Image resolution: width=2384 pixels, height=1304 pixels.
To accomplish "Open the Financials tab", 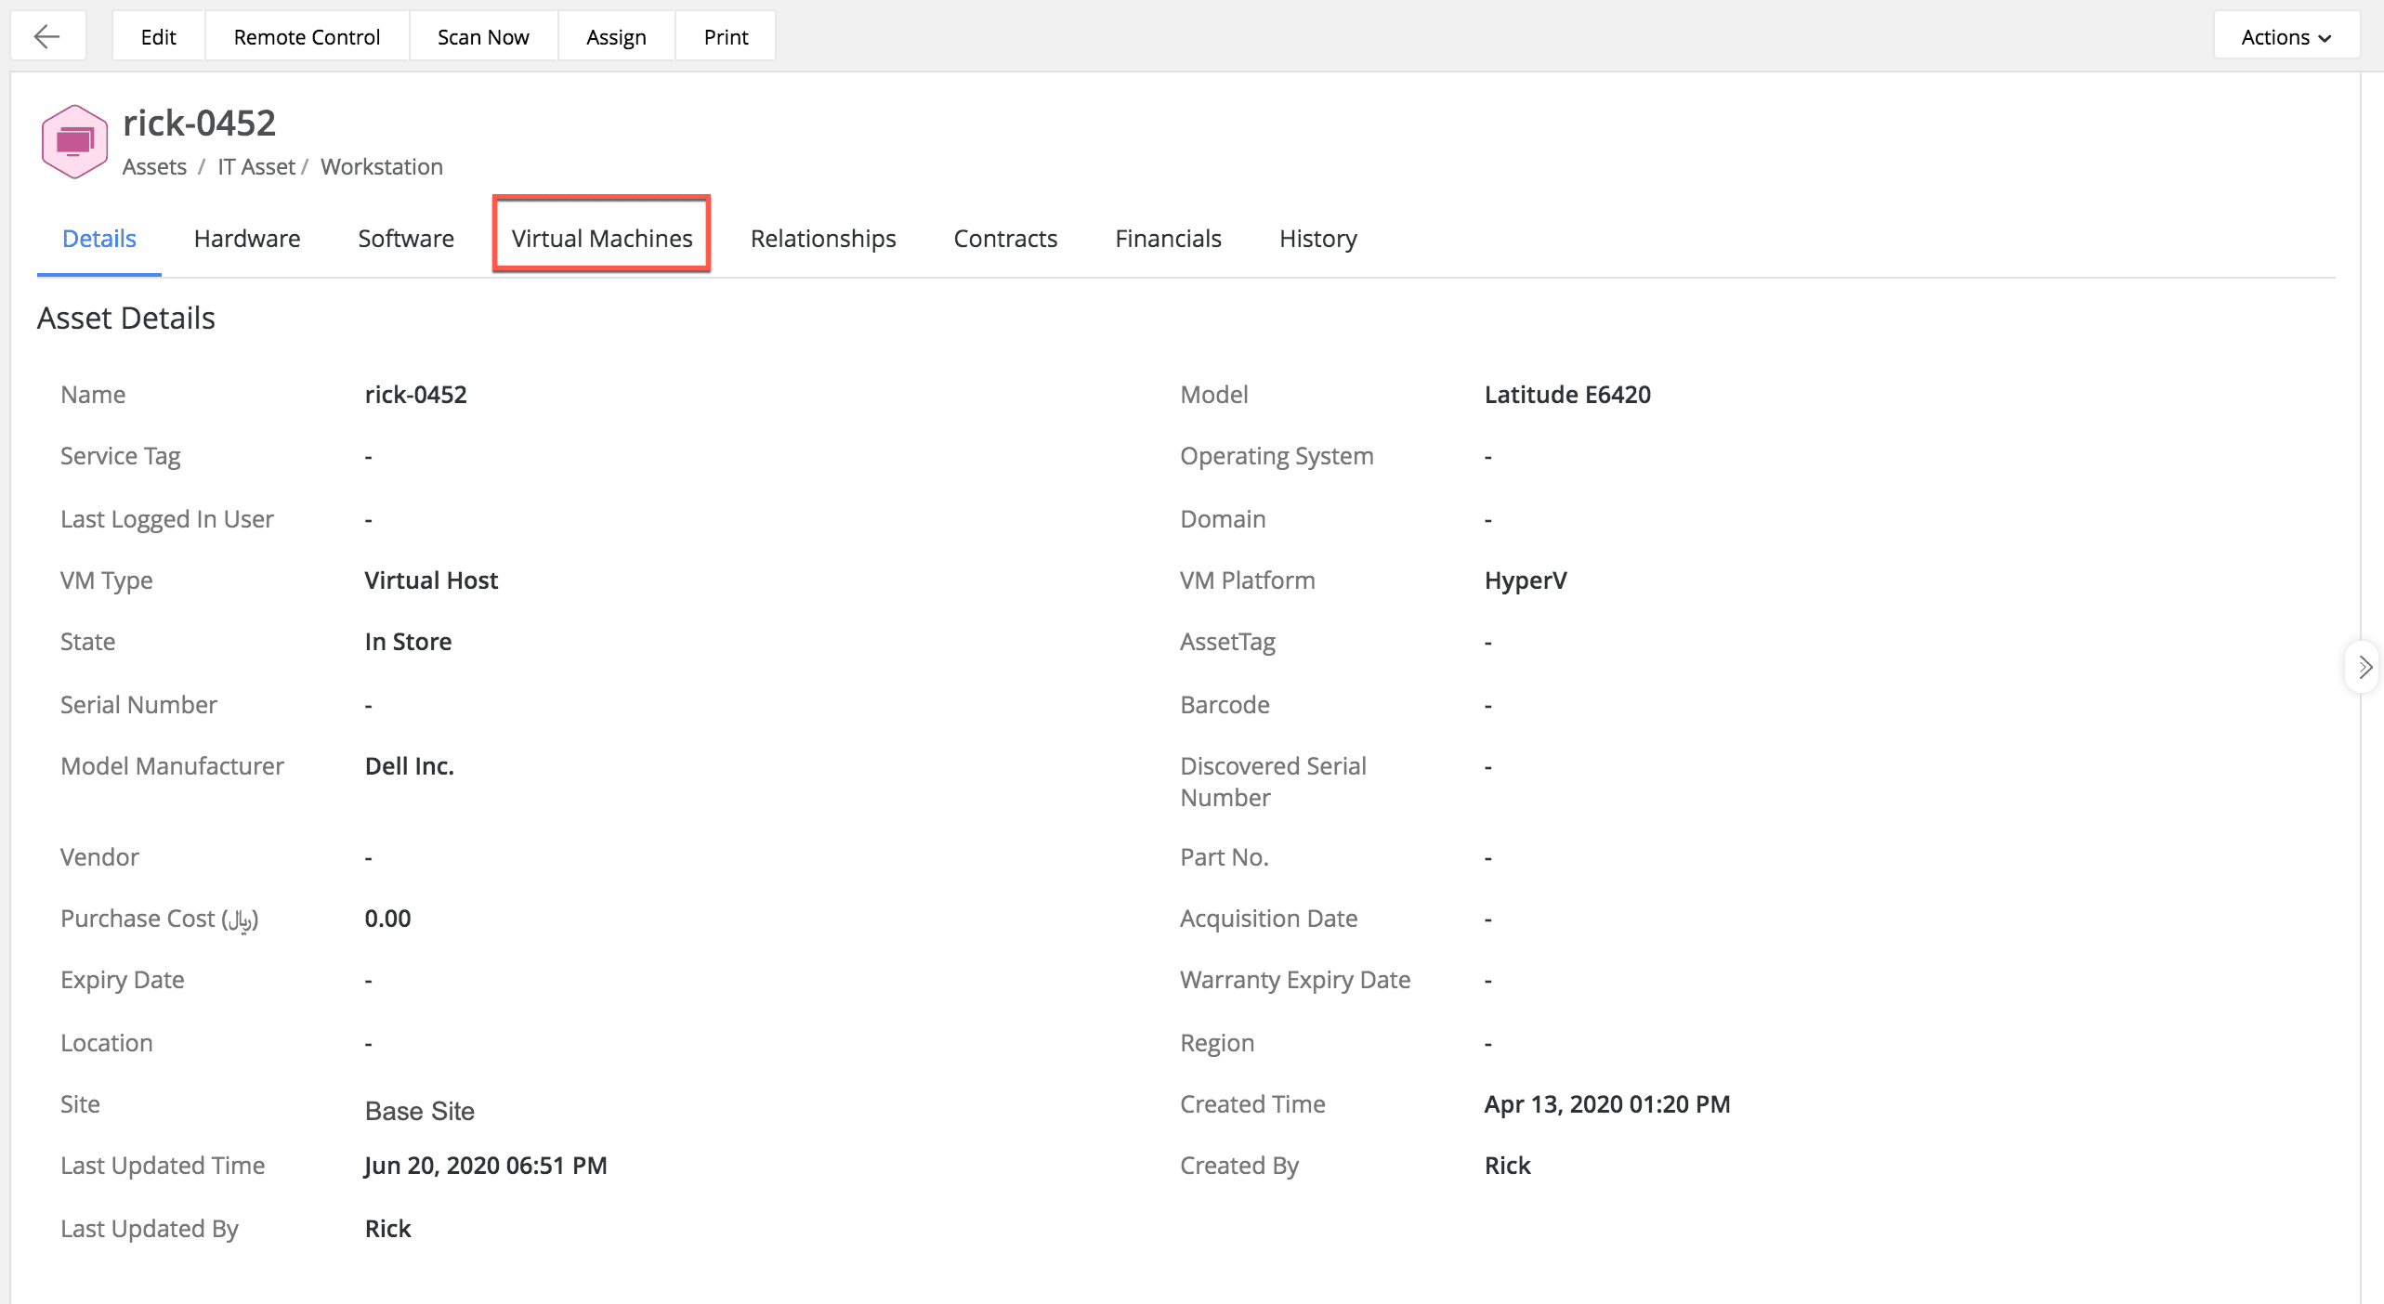I will tap(1168, 239).
